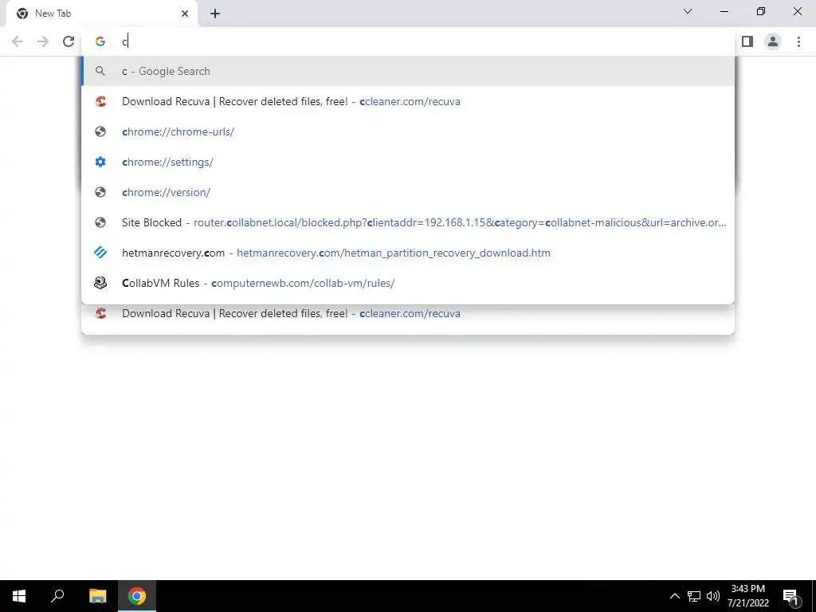This screenshot has height=612, width=816.
Task: Show hidden system tray icons
Action: (x=674, y=596)
